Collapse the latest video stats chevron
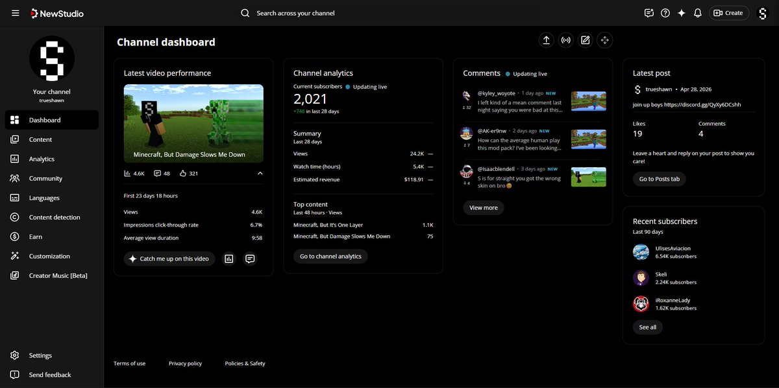779x388 pixels. (x=260, y=174)
